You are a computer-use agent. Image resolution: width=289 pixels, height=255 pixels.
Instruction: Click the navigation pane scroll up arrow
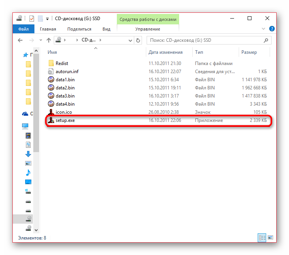pyautogui.click(x=36, y=51)
